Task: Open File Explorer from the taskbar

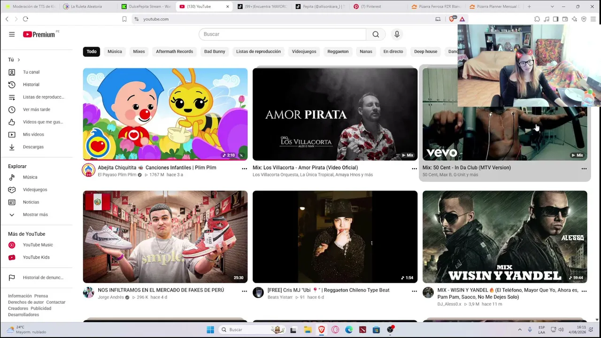Action: pos(308,330)
